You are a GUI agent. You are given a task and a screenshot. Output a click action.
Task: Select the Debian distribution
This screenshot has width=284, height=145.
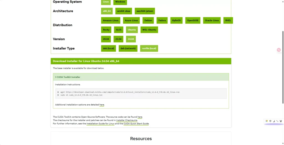click(x=148, y=20)
